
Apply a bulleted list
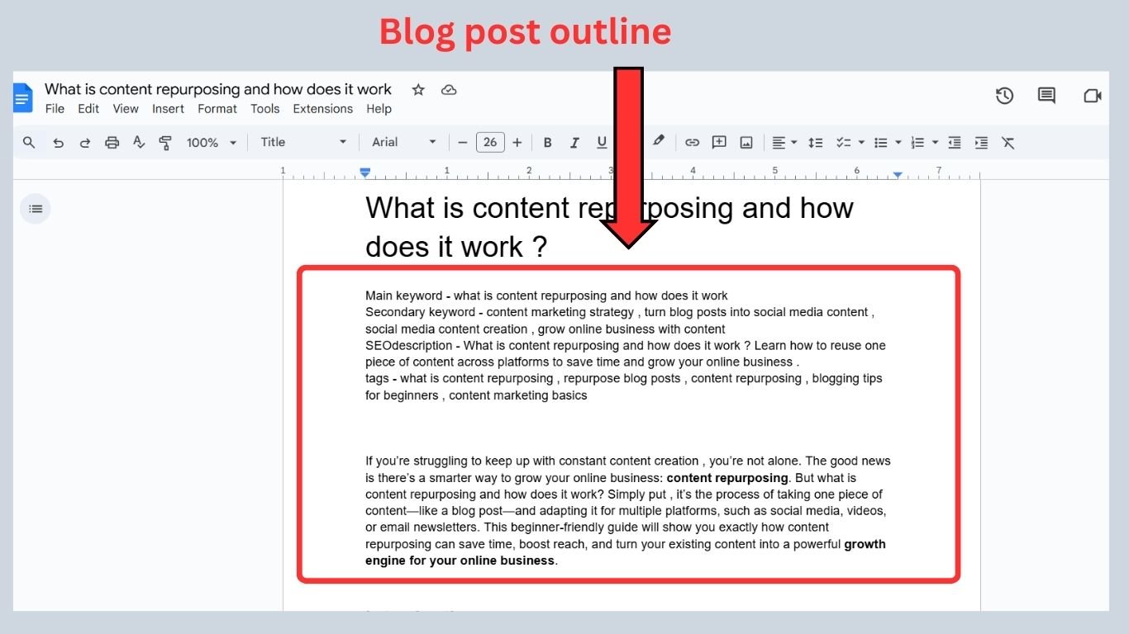[880, 143]
